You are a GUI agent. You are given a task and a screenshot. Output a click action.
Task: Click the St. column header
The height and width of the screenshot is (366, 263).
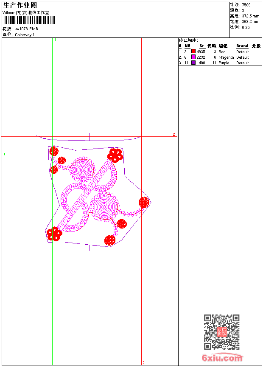point(202,46)
